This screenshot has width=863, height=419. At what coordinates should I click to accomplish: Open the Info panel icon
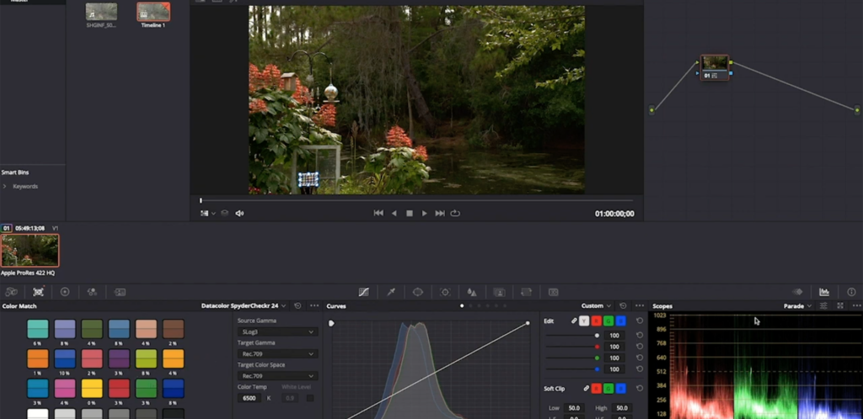point(851,292)
